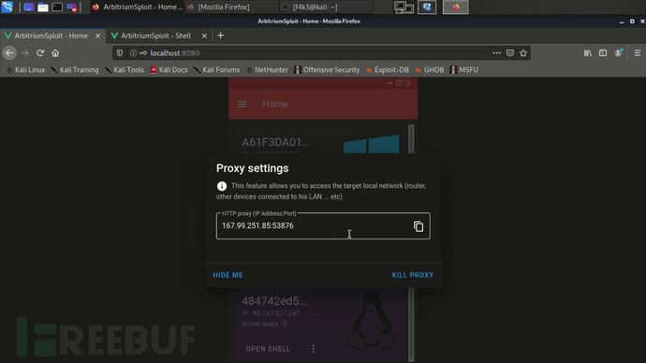Open the hamburger menu beside Home

(242, 104)
